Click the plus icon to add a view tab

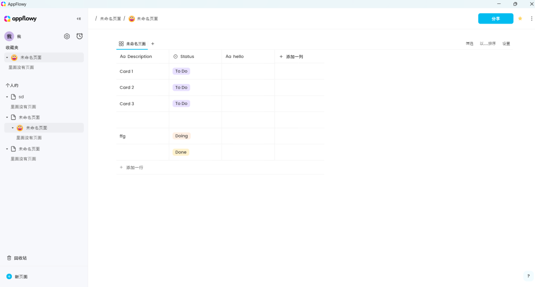pyautogui.click(x=153, y=44)
